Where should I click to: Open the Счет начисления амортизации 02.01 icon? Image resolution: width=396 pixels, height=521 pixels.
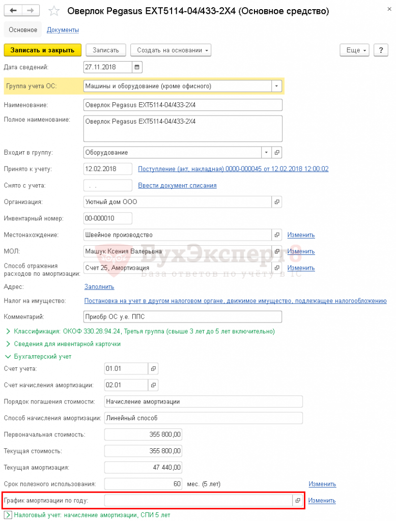153,385
